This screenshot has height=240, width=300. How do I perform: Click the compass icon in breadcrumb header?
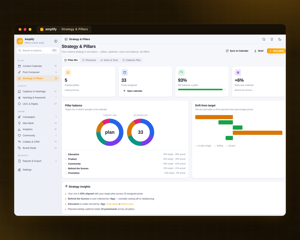pos(66,39)
